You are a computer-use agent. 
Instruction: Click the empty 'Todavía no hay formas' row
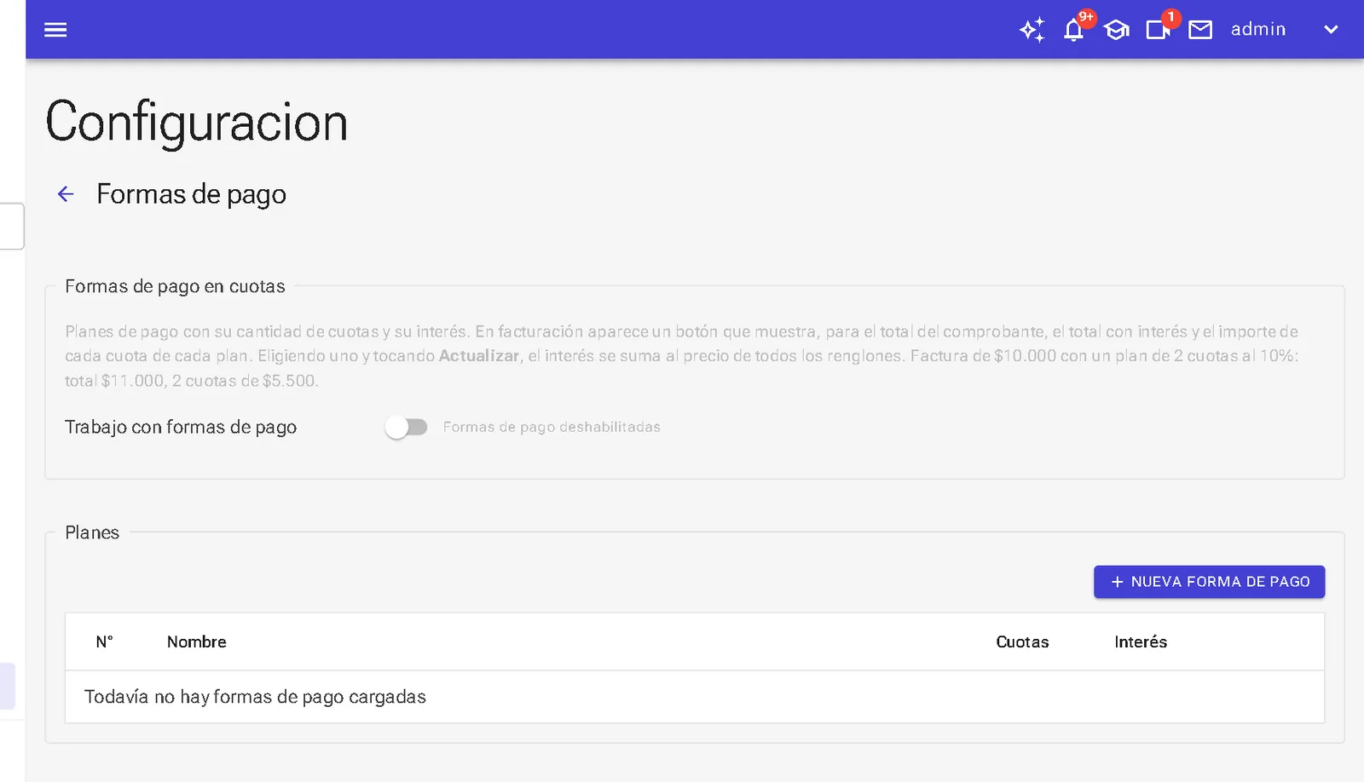click(695, 697)
